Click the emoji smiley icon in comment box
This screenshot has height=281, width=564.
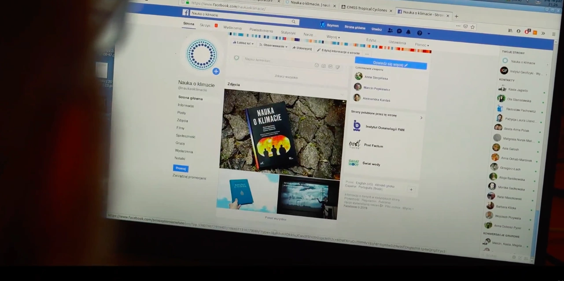pyautogui.click(x=316, y=65)
